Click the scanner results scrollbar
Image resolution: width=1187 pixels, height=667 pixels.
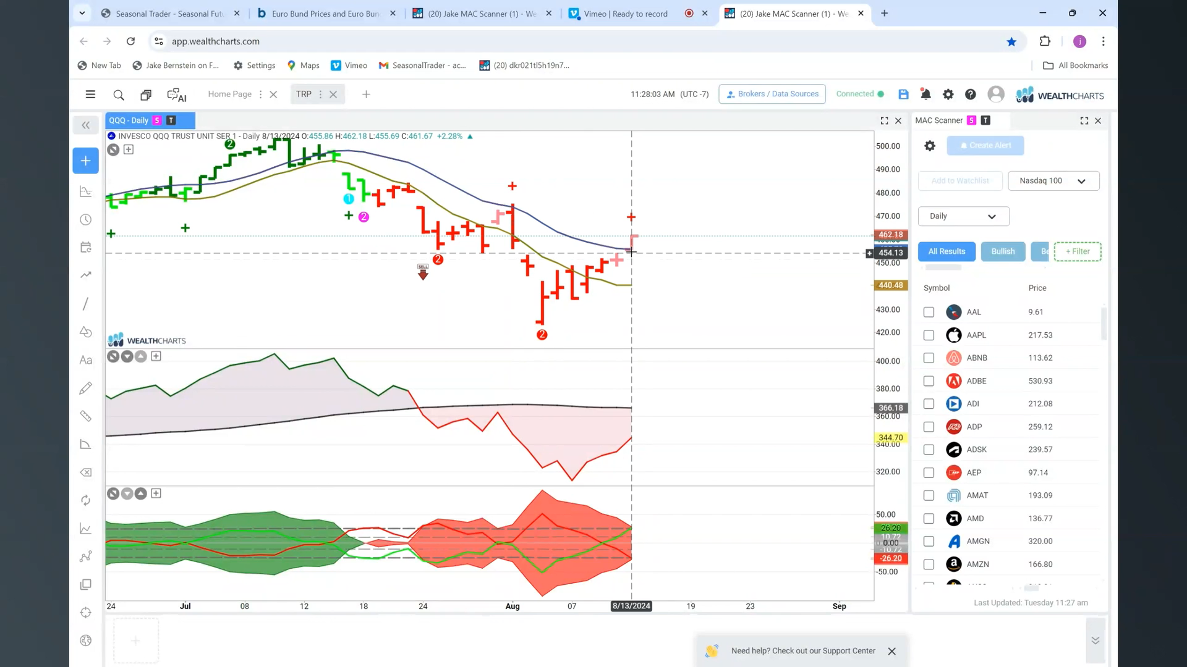[x=1104, y=323]
